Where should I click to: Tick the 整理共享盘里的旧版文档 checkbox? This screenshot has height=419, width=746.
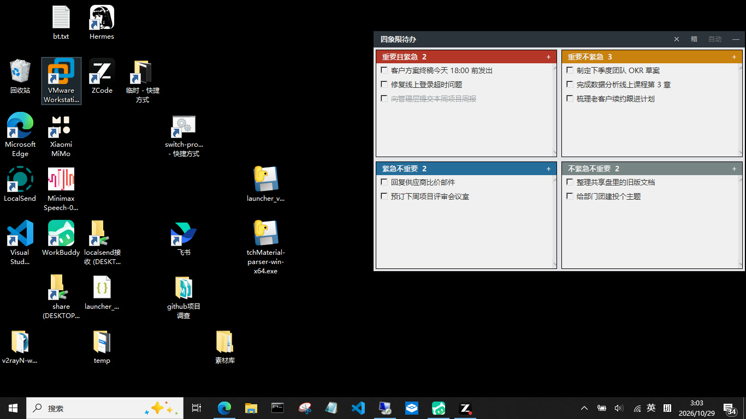pos(570,182)
